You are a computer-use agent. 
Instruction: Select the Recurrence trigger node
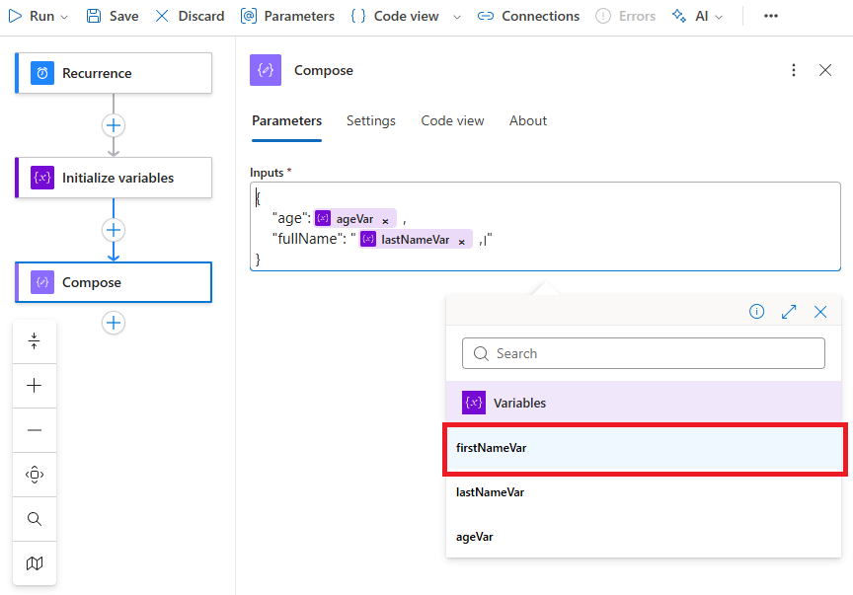(114, 73)
